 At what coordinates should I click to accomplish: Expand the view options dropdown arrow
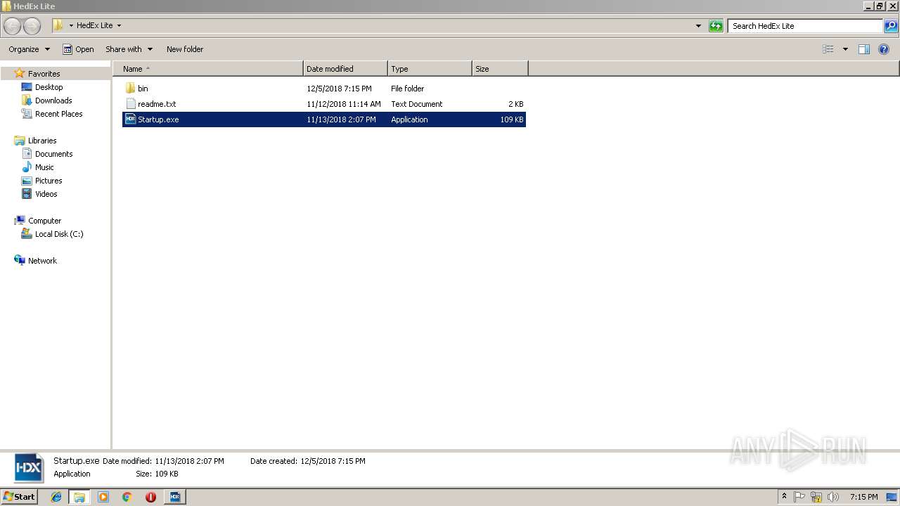pos(845,49)
